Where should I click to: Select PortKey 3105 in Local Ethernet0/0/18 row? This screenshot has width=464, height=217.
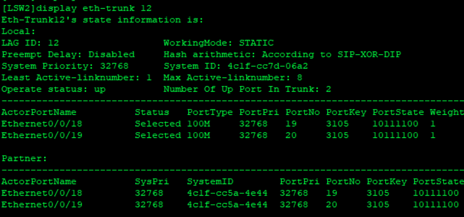click(x=338, y=124)
